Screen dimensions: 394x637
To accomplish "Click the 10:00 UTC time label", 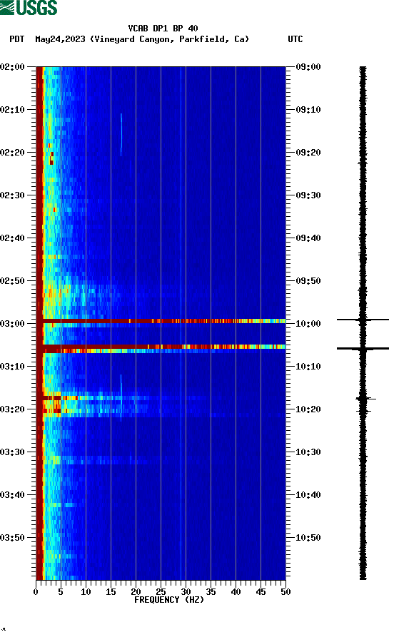I will [308, 324].
